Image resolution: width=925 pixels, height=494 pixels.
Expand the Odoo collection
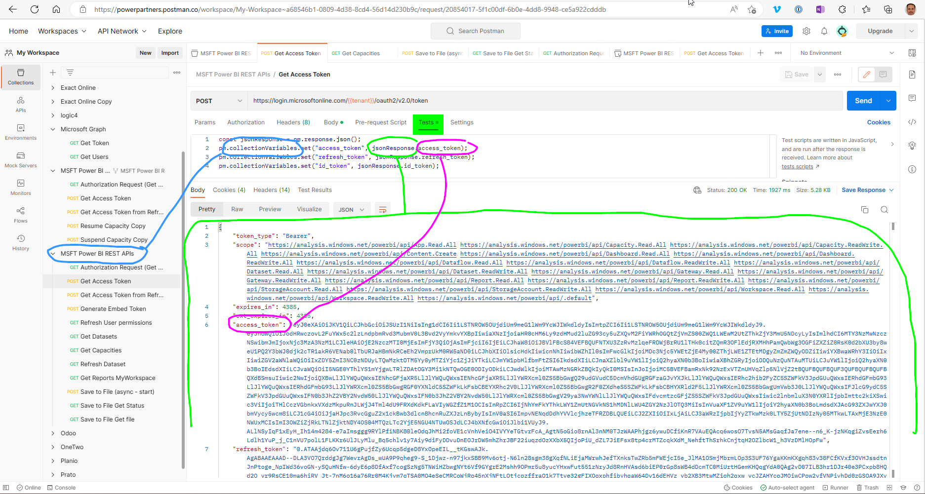click(53, 433)
